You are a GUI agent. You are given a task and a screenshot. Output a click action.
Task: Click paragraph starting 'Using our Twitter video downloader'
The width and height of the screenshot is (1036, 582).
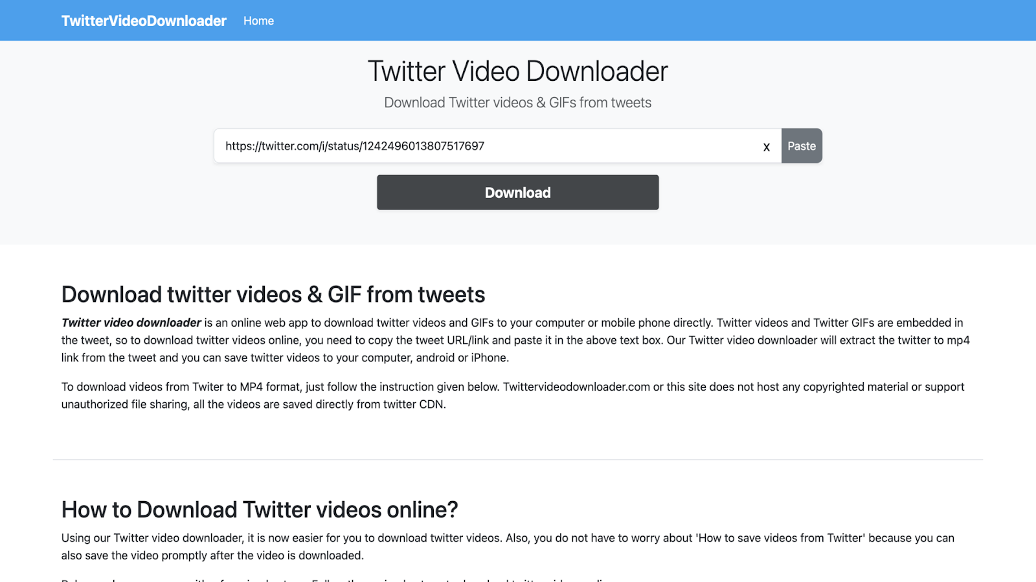(508, 547)
